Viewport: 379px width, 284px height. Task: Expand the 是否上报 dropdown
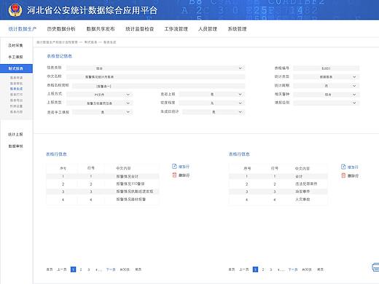tap(212, 94)
